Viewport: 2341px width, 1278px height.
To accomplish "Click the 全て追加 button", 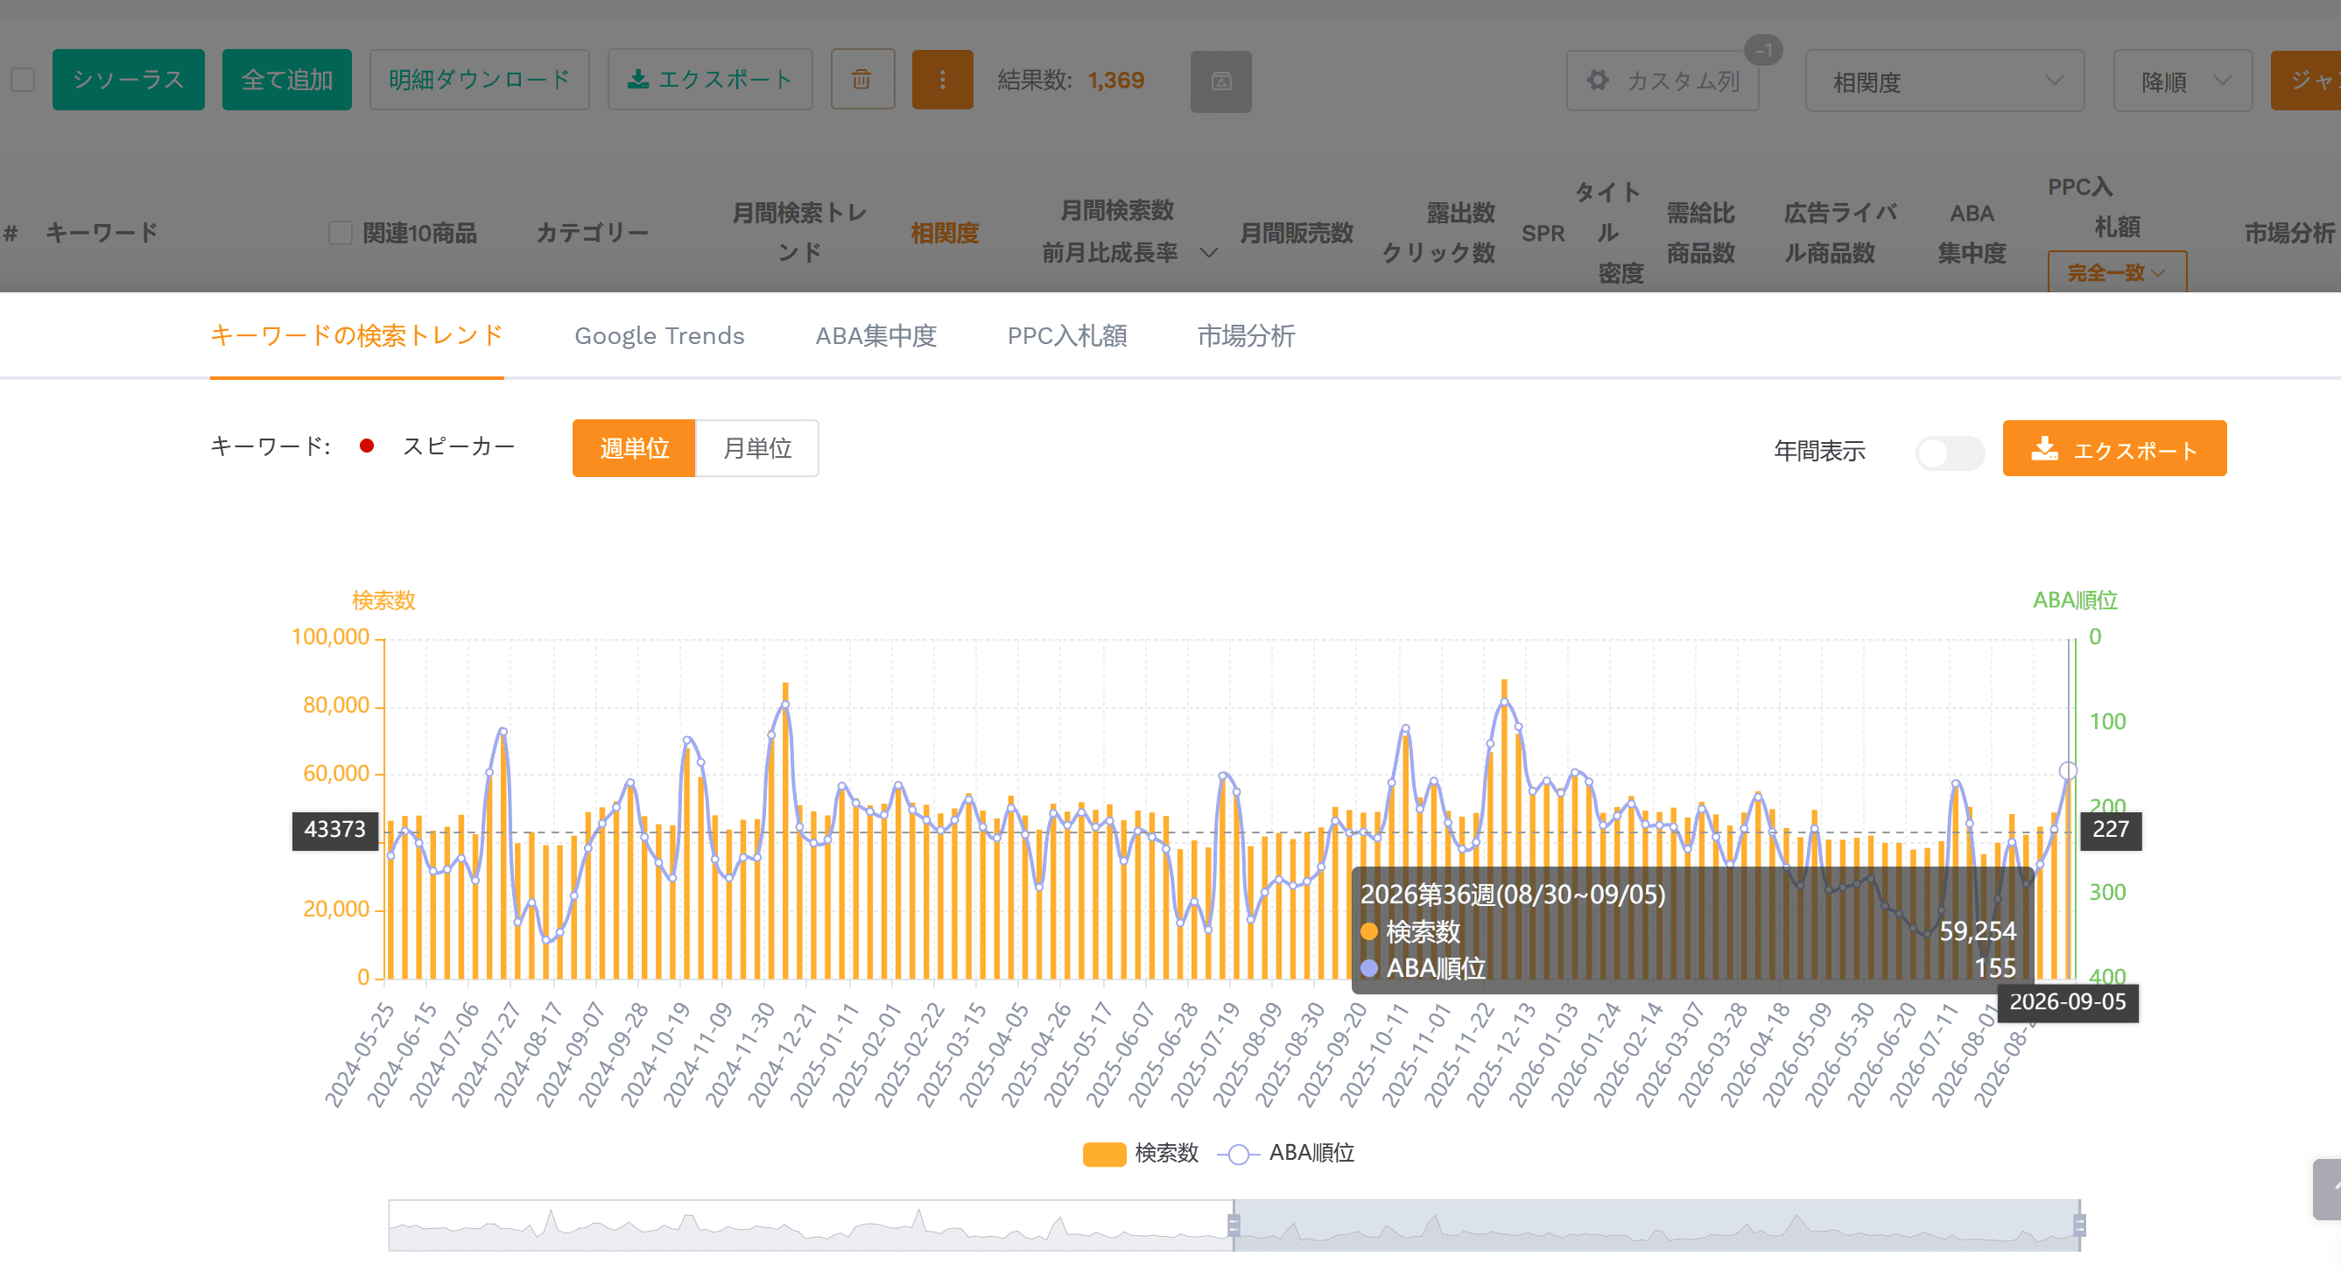I will click(286, 80).
